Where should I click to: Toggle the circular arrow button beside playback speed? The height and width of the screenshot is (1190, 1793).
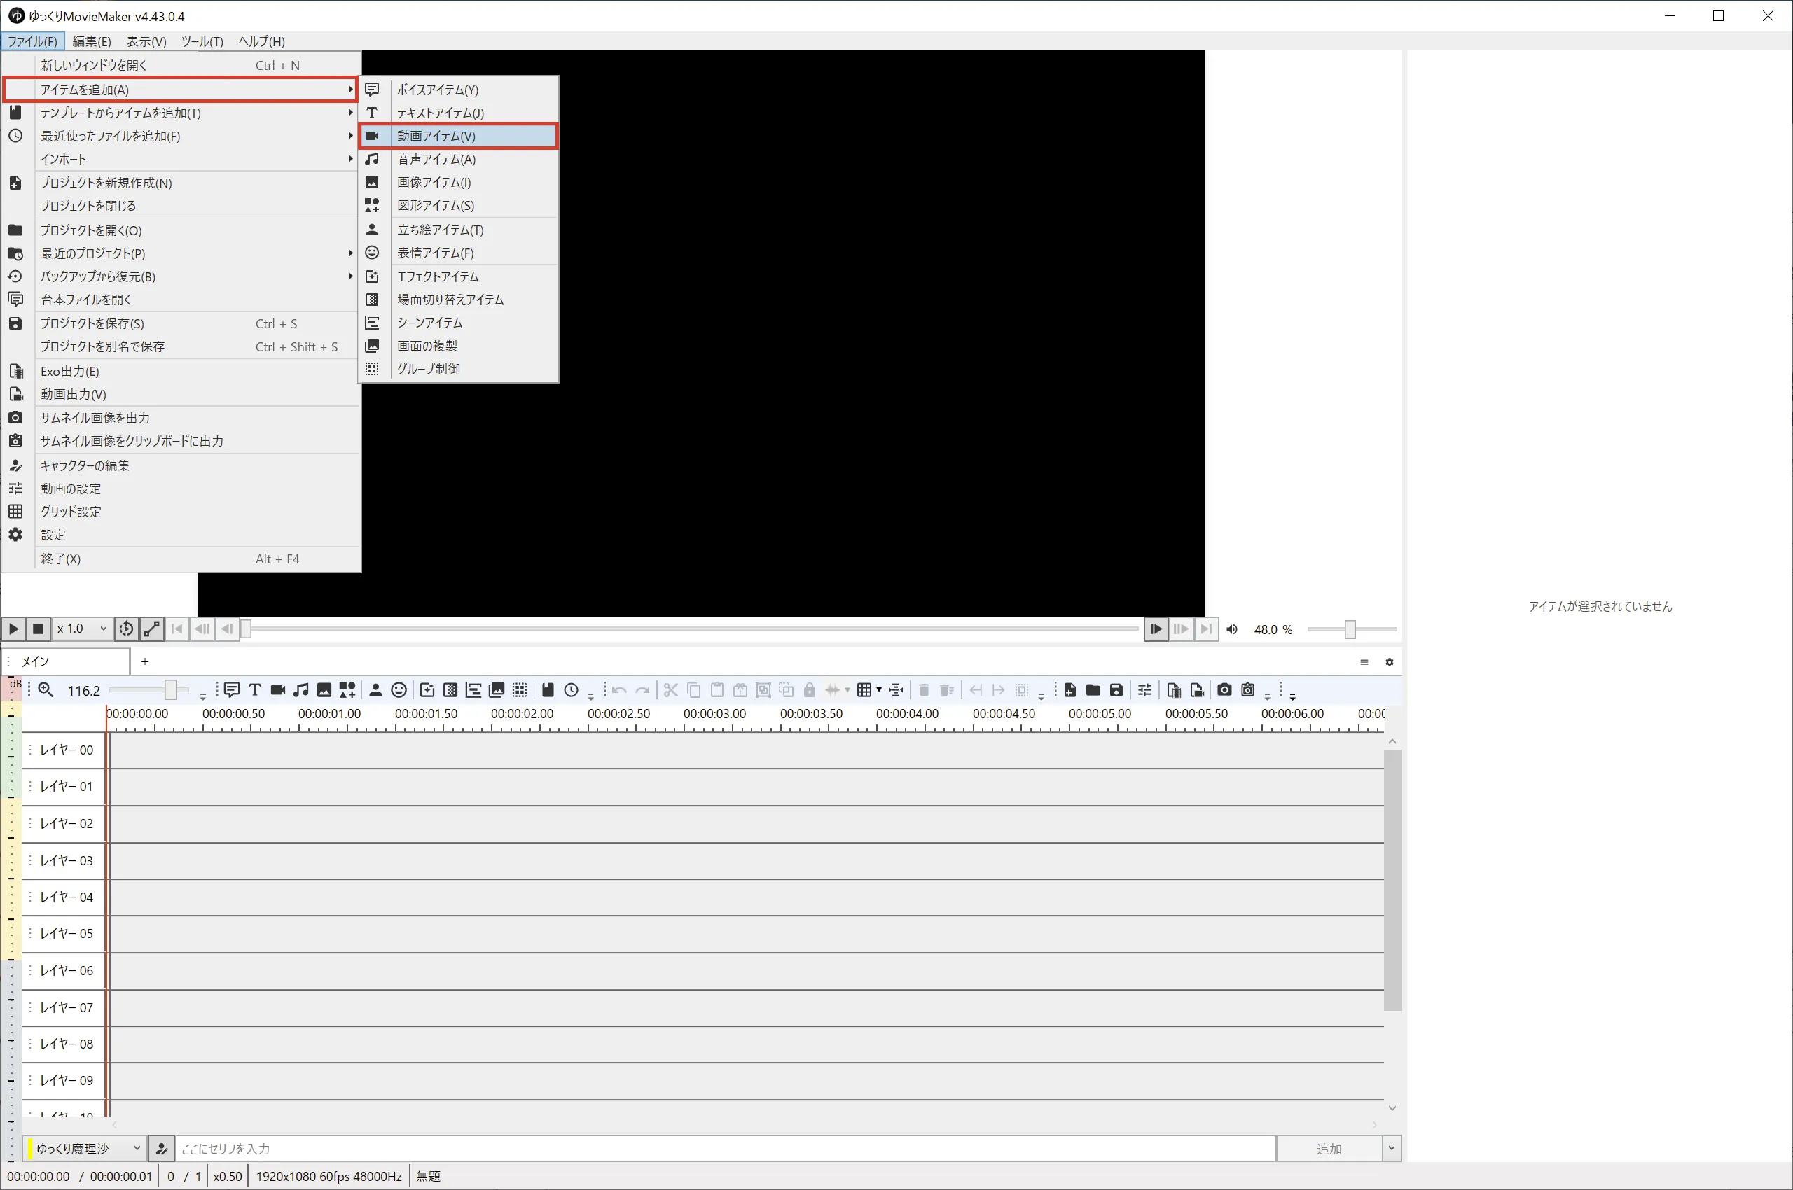click(x=126, y=629)
